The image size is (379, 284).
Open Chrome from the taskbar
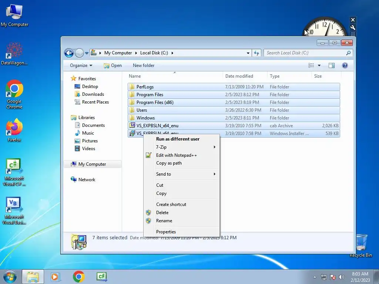[78, 277]
